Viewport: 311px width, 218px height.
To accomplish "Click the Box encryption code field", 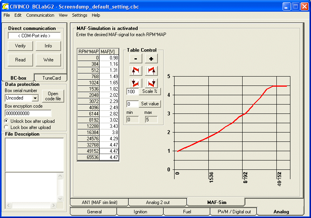I will pos(28,113).
